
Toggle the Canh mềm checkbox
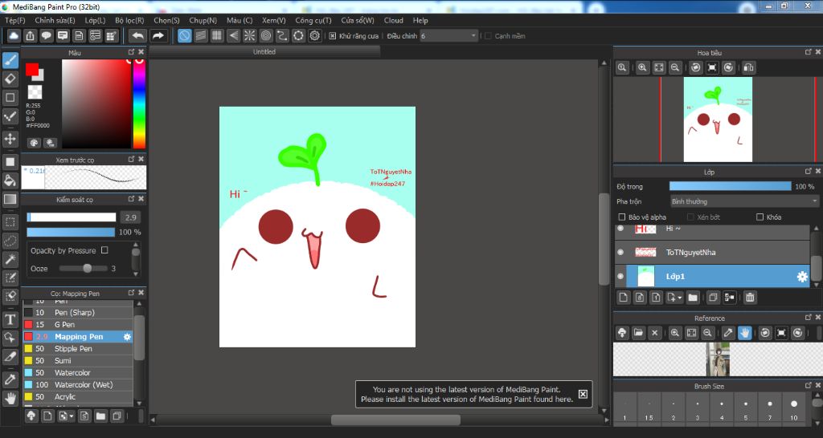[488, 36]
